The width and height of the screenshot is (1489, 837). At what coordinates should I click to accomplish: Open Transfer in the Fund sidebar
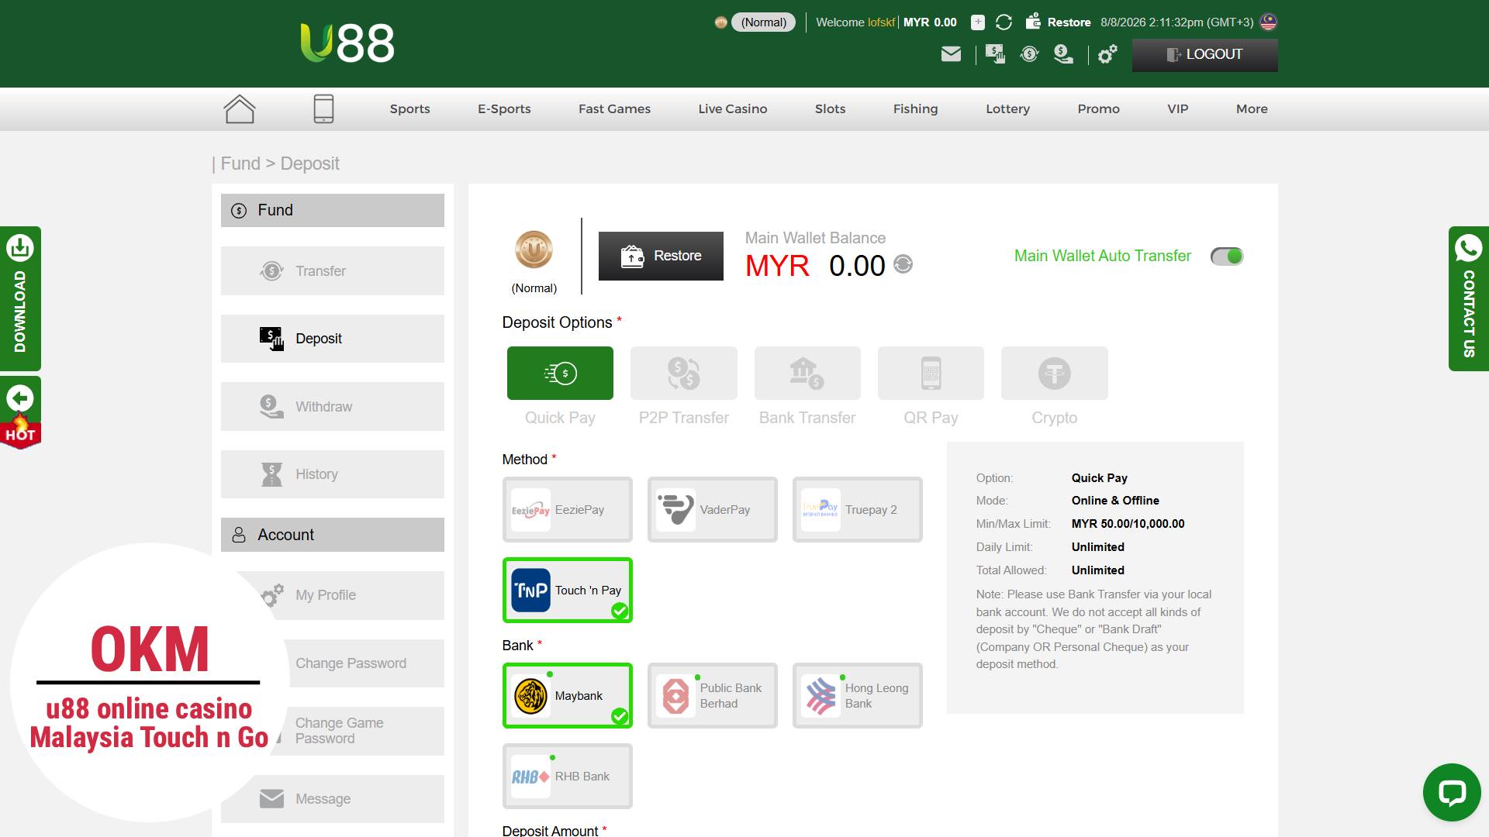click(x=332, y=271)
